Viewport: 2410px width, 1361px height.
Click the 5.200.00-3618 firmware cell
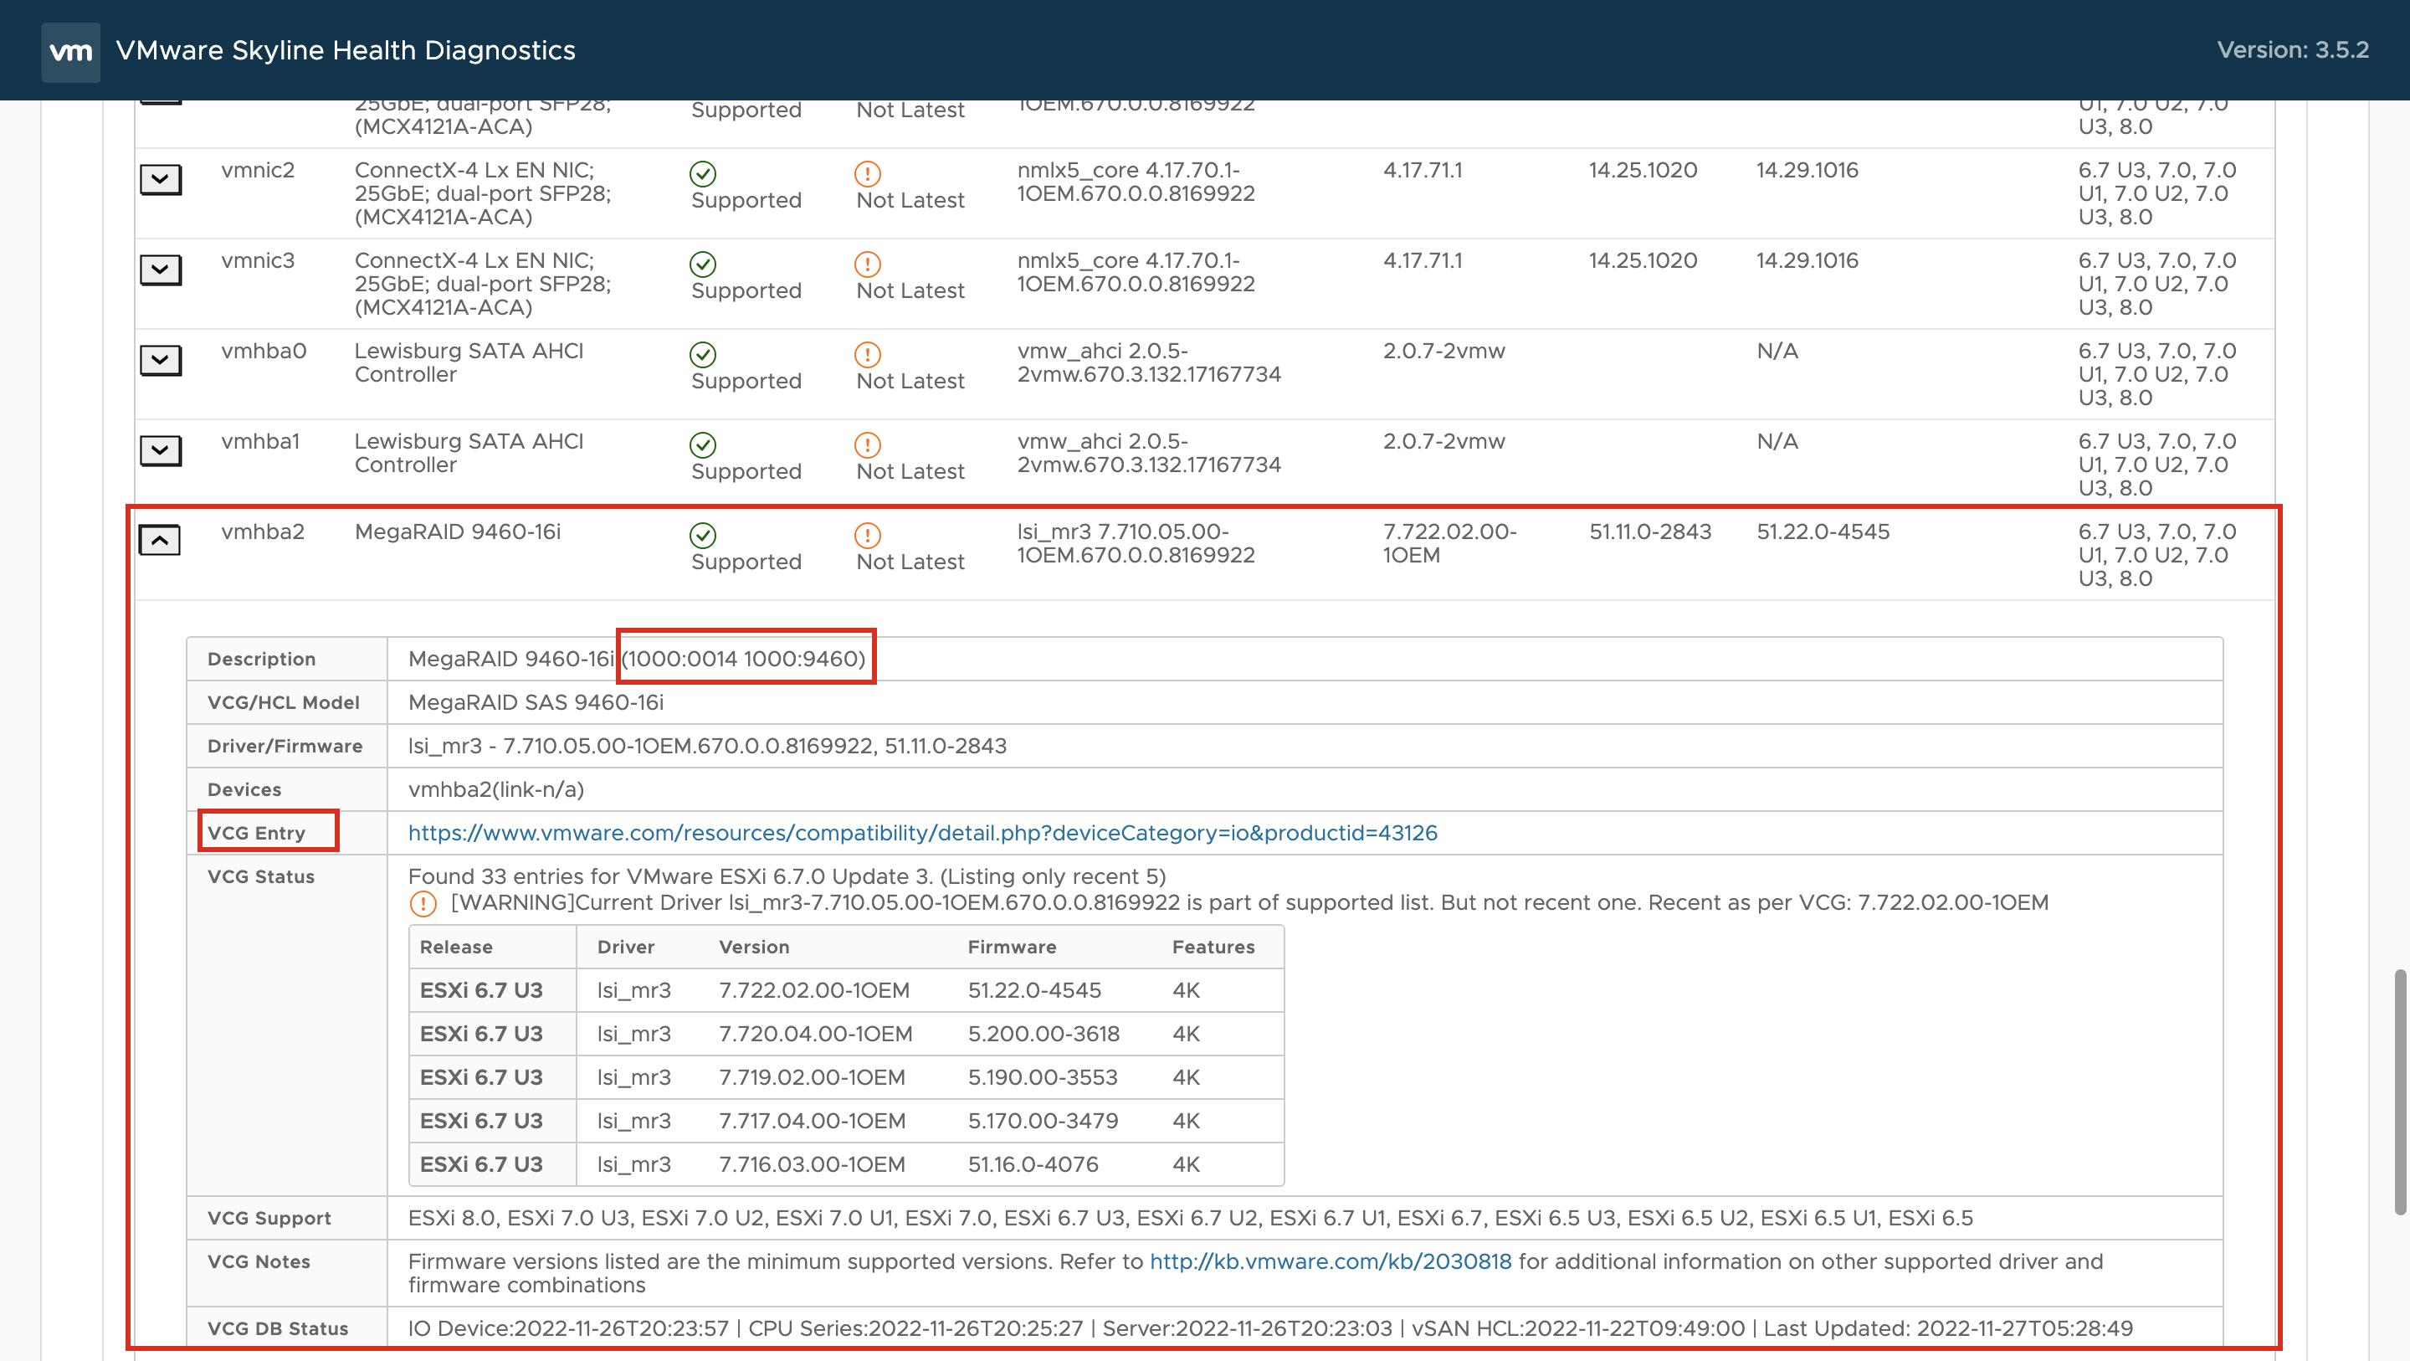[x=1044, y=1035]
